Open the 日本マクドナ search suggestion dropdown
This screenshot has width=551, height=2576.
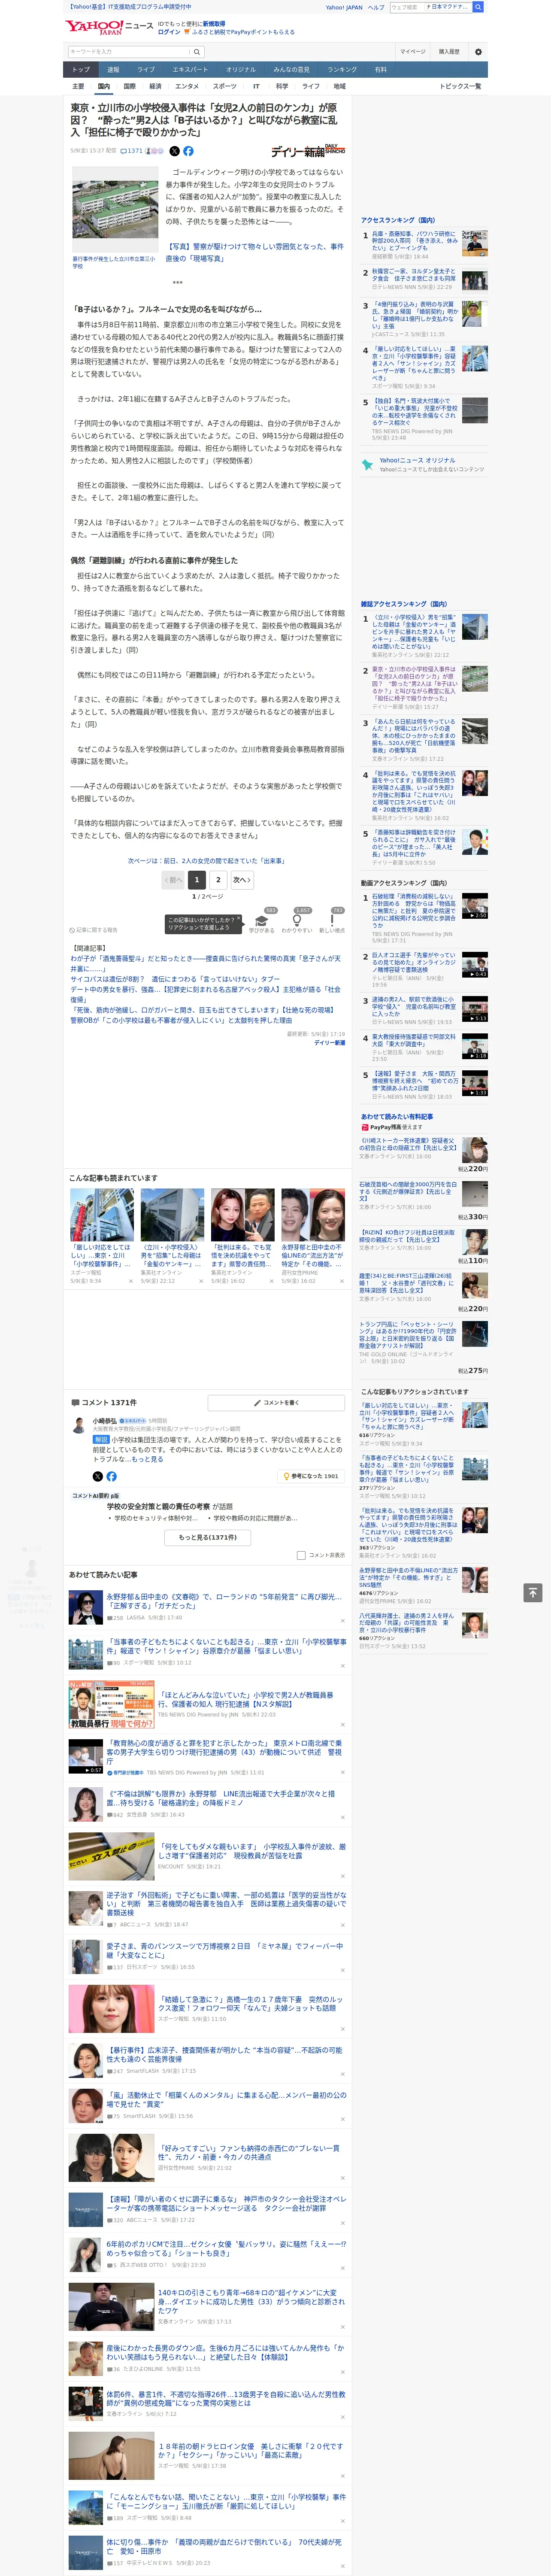point(447,7)
